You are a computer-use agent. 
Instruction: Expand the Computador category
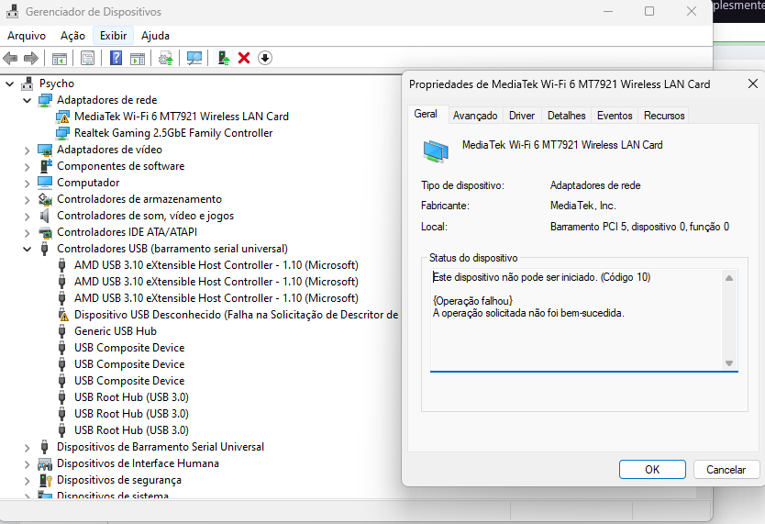tap(28, 184)
